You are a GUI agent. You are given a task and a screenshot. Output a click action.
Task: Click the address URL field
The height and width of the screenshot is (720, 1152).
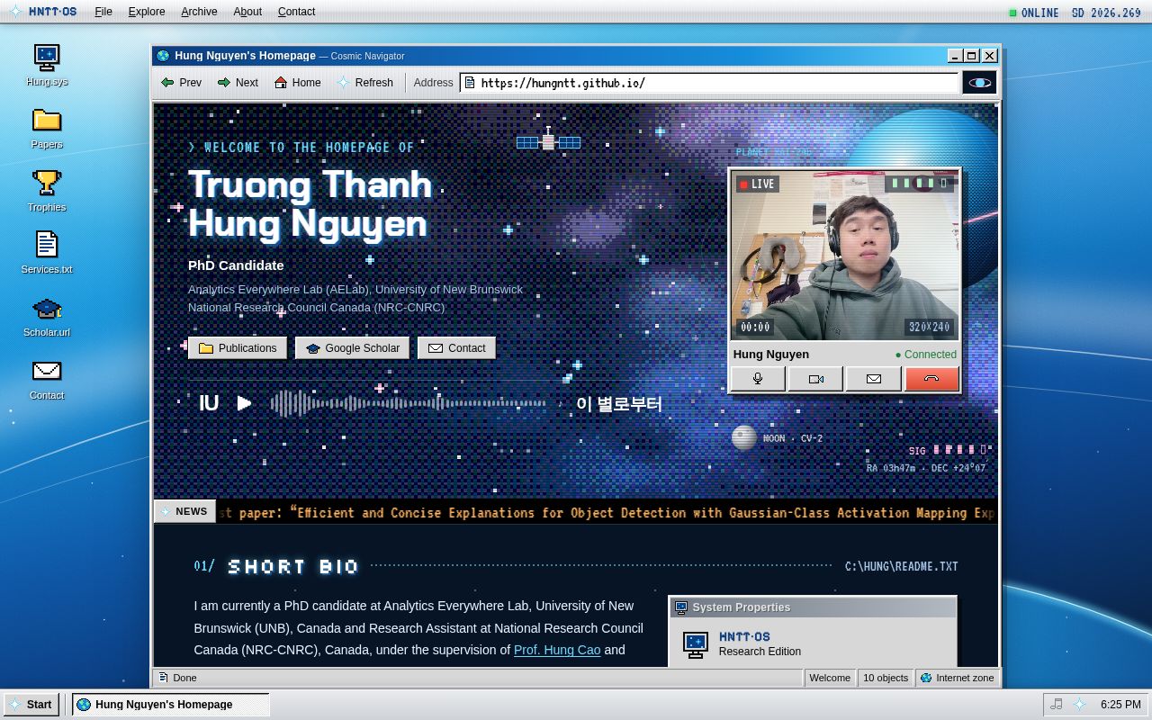(709, 83)
